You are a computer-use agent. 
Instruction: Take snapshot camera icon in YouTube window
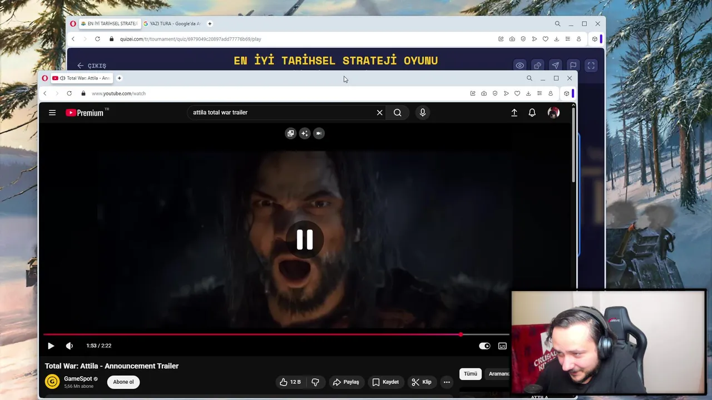tap(484, 93)
